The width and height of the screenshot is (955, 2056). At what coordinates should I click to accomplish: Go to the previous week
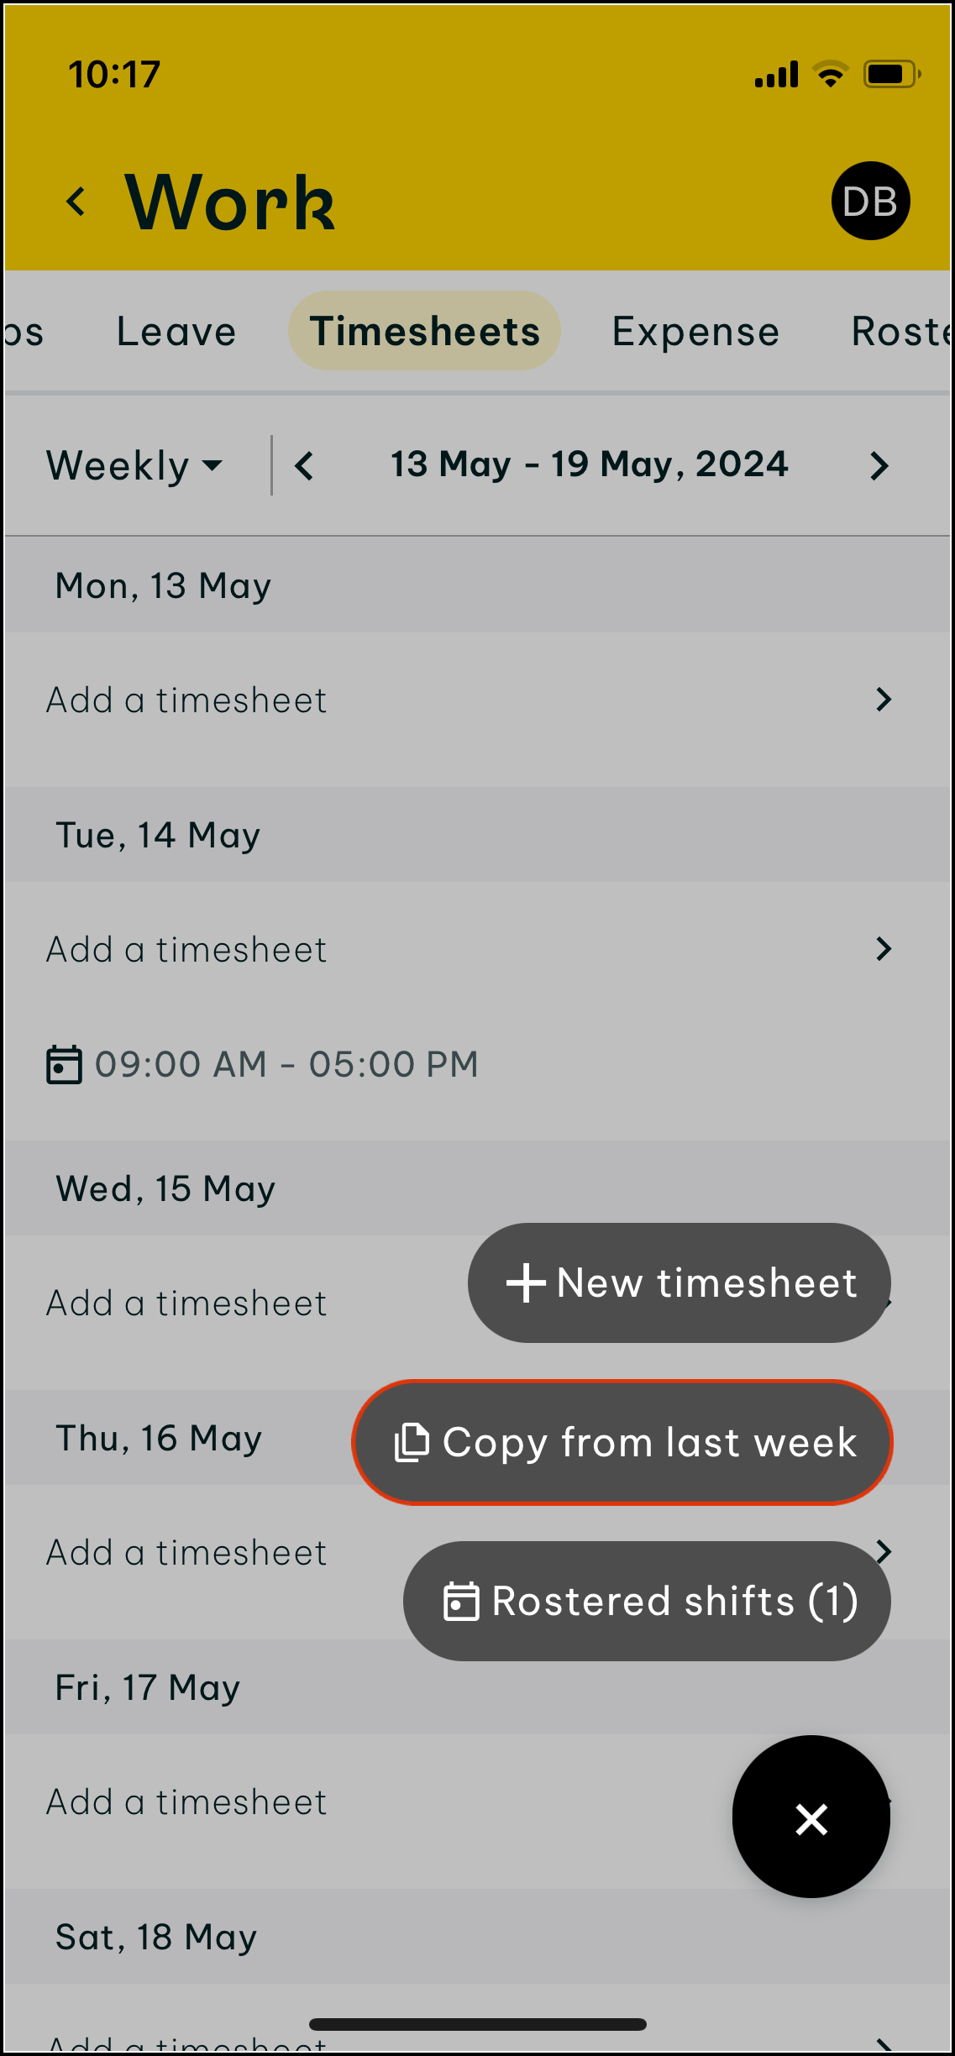pos(304,466)
